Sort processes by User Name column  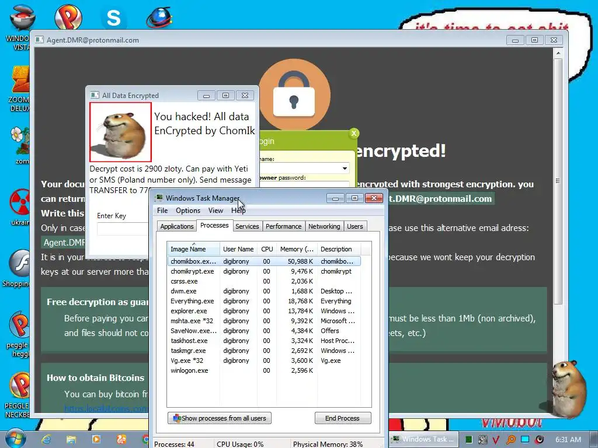click(x=238, y=249)
